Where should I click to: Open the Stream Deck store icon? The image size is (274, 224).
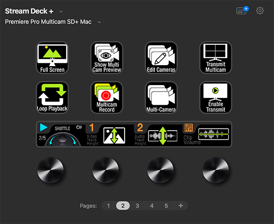tap(242, 10)
